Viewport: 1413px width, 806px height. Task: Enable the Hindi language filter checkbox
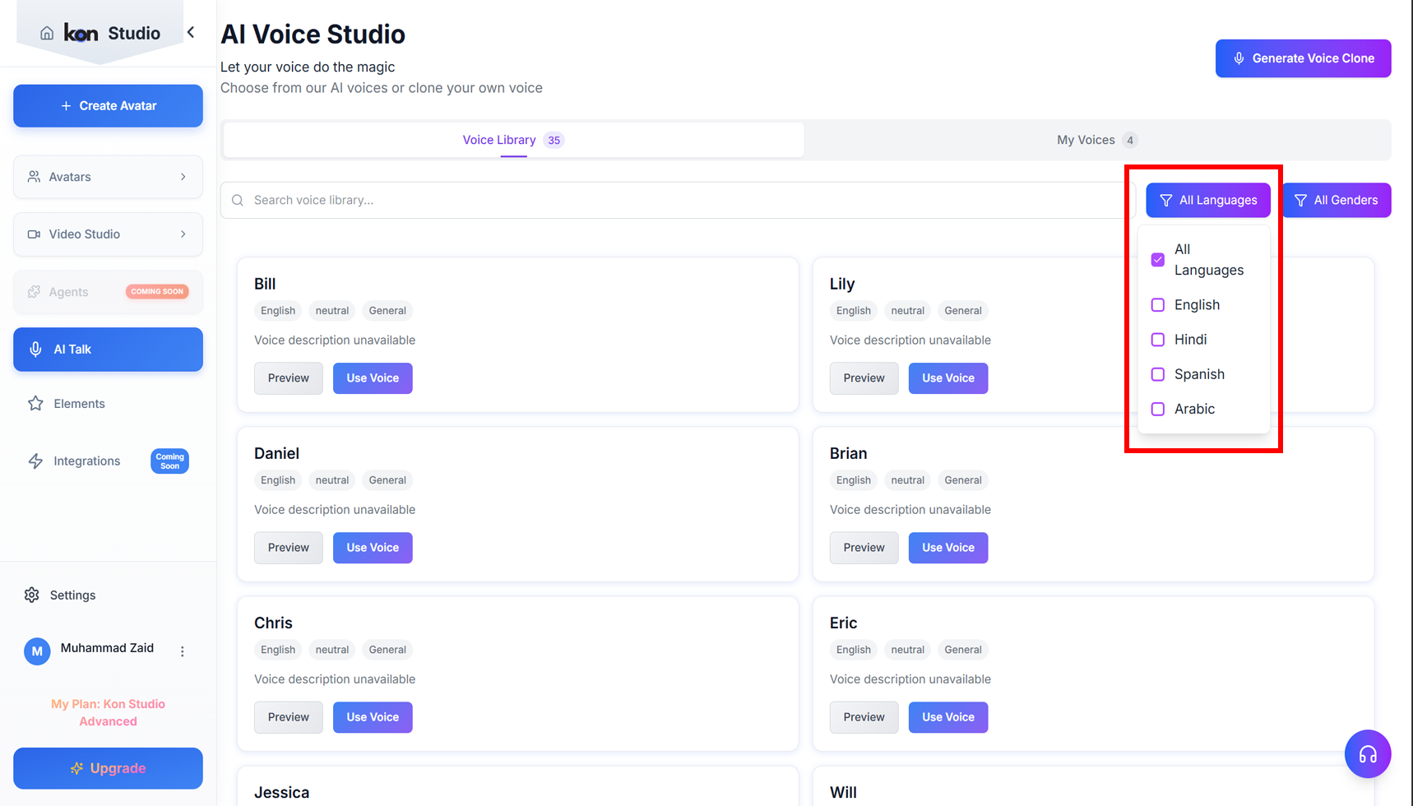pyautogui.click(x=1157, y=340)
